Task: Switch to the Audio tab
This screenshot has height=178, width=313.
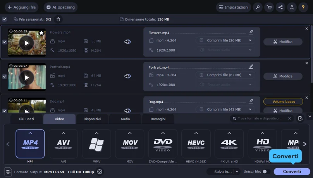Action: click(x=125, y=119)
